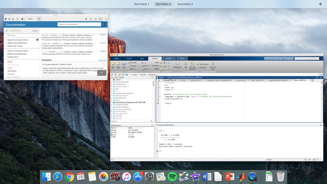Viewport: 327px width, 184px height.
Task: Switch to the PLOTS ribbon tab
Action: click(x=129, y=59)
